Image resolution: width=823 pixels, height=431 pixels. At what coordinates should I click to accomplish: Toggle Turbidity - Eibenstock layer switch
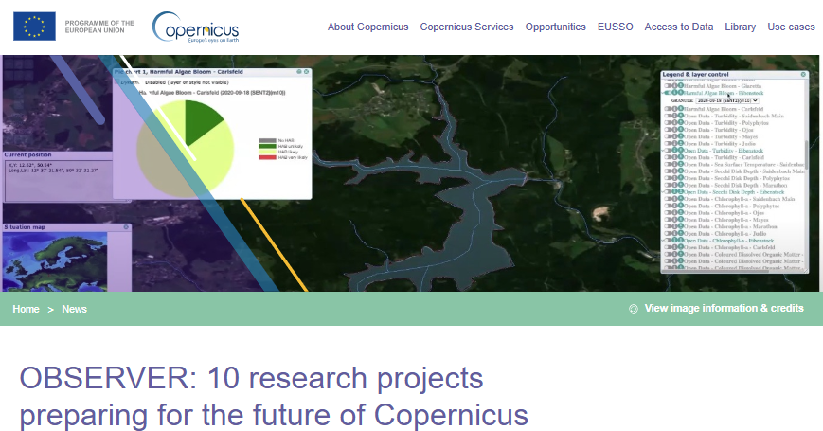point(668,151)
